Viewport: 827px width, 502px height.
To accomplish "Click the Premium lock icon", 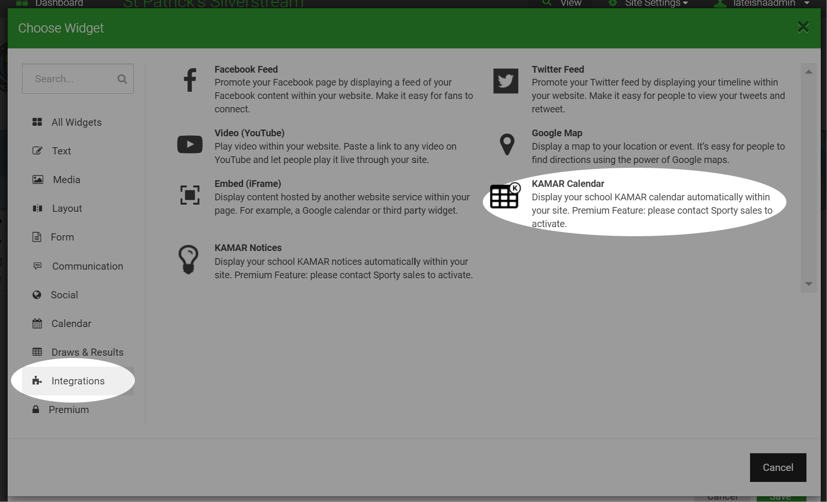I will (36, 409).
